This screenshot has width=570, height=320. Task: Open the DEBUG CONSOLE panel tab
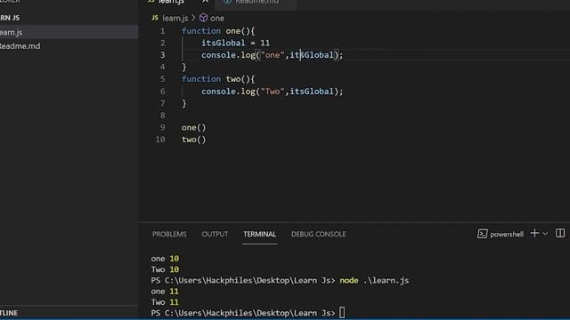tap(319, 235)
